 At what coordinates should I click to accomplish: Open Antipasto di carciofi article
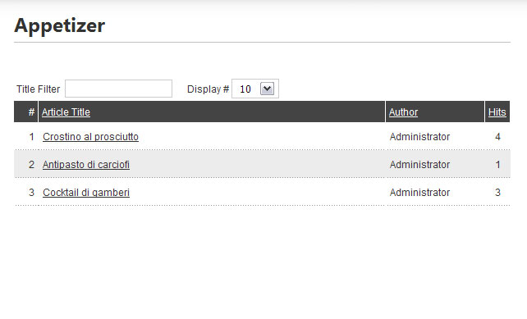(x=86, y=165)
